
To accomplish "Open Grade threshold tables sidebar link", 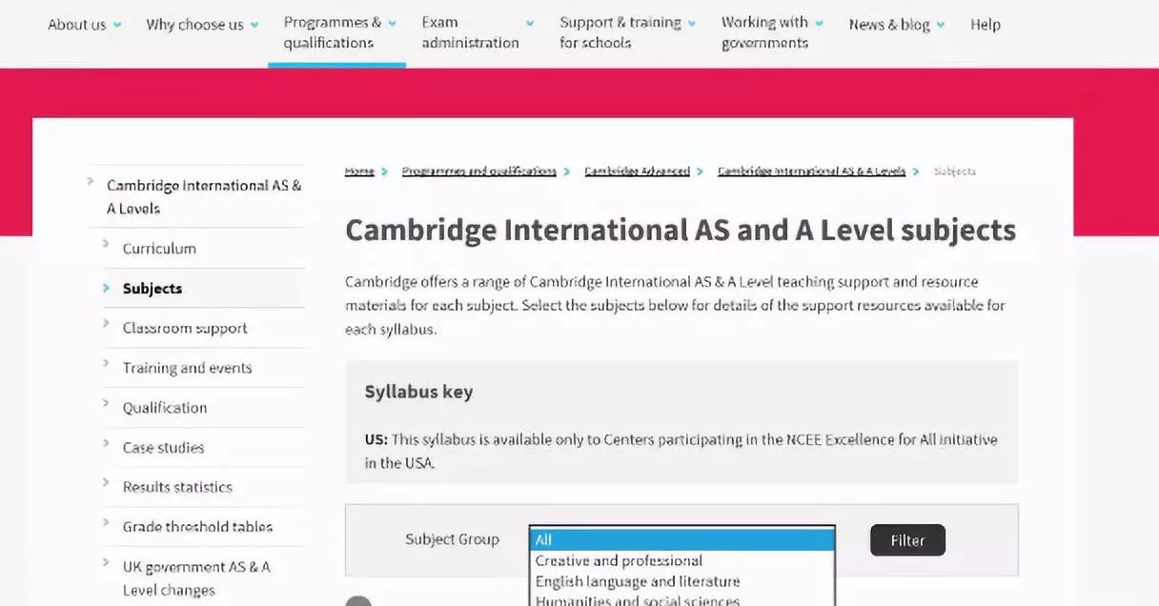I will [197, 527].
